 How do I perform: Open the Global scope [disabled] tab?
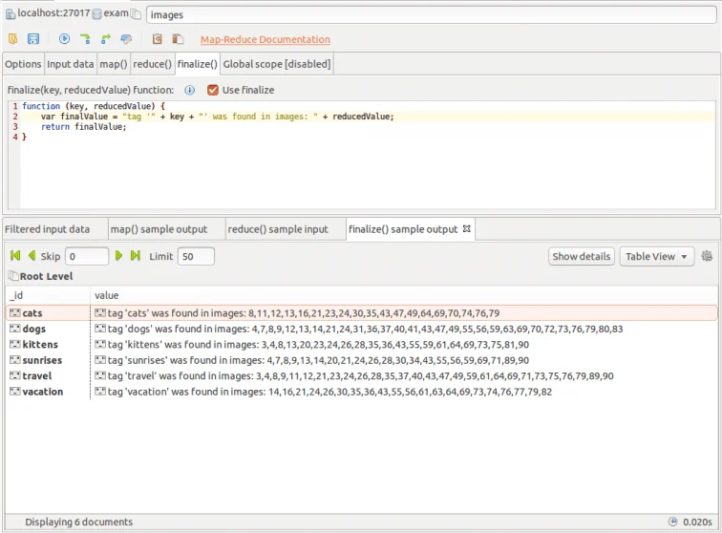pyautogui.click(x=277, y=64)
